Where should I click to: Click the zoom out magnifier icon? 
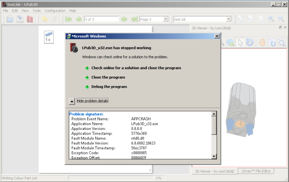pyautogui.click(x=281, y=19)
